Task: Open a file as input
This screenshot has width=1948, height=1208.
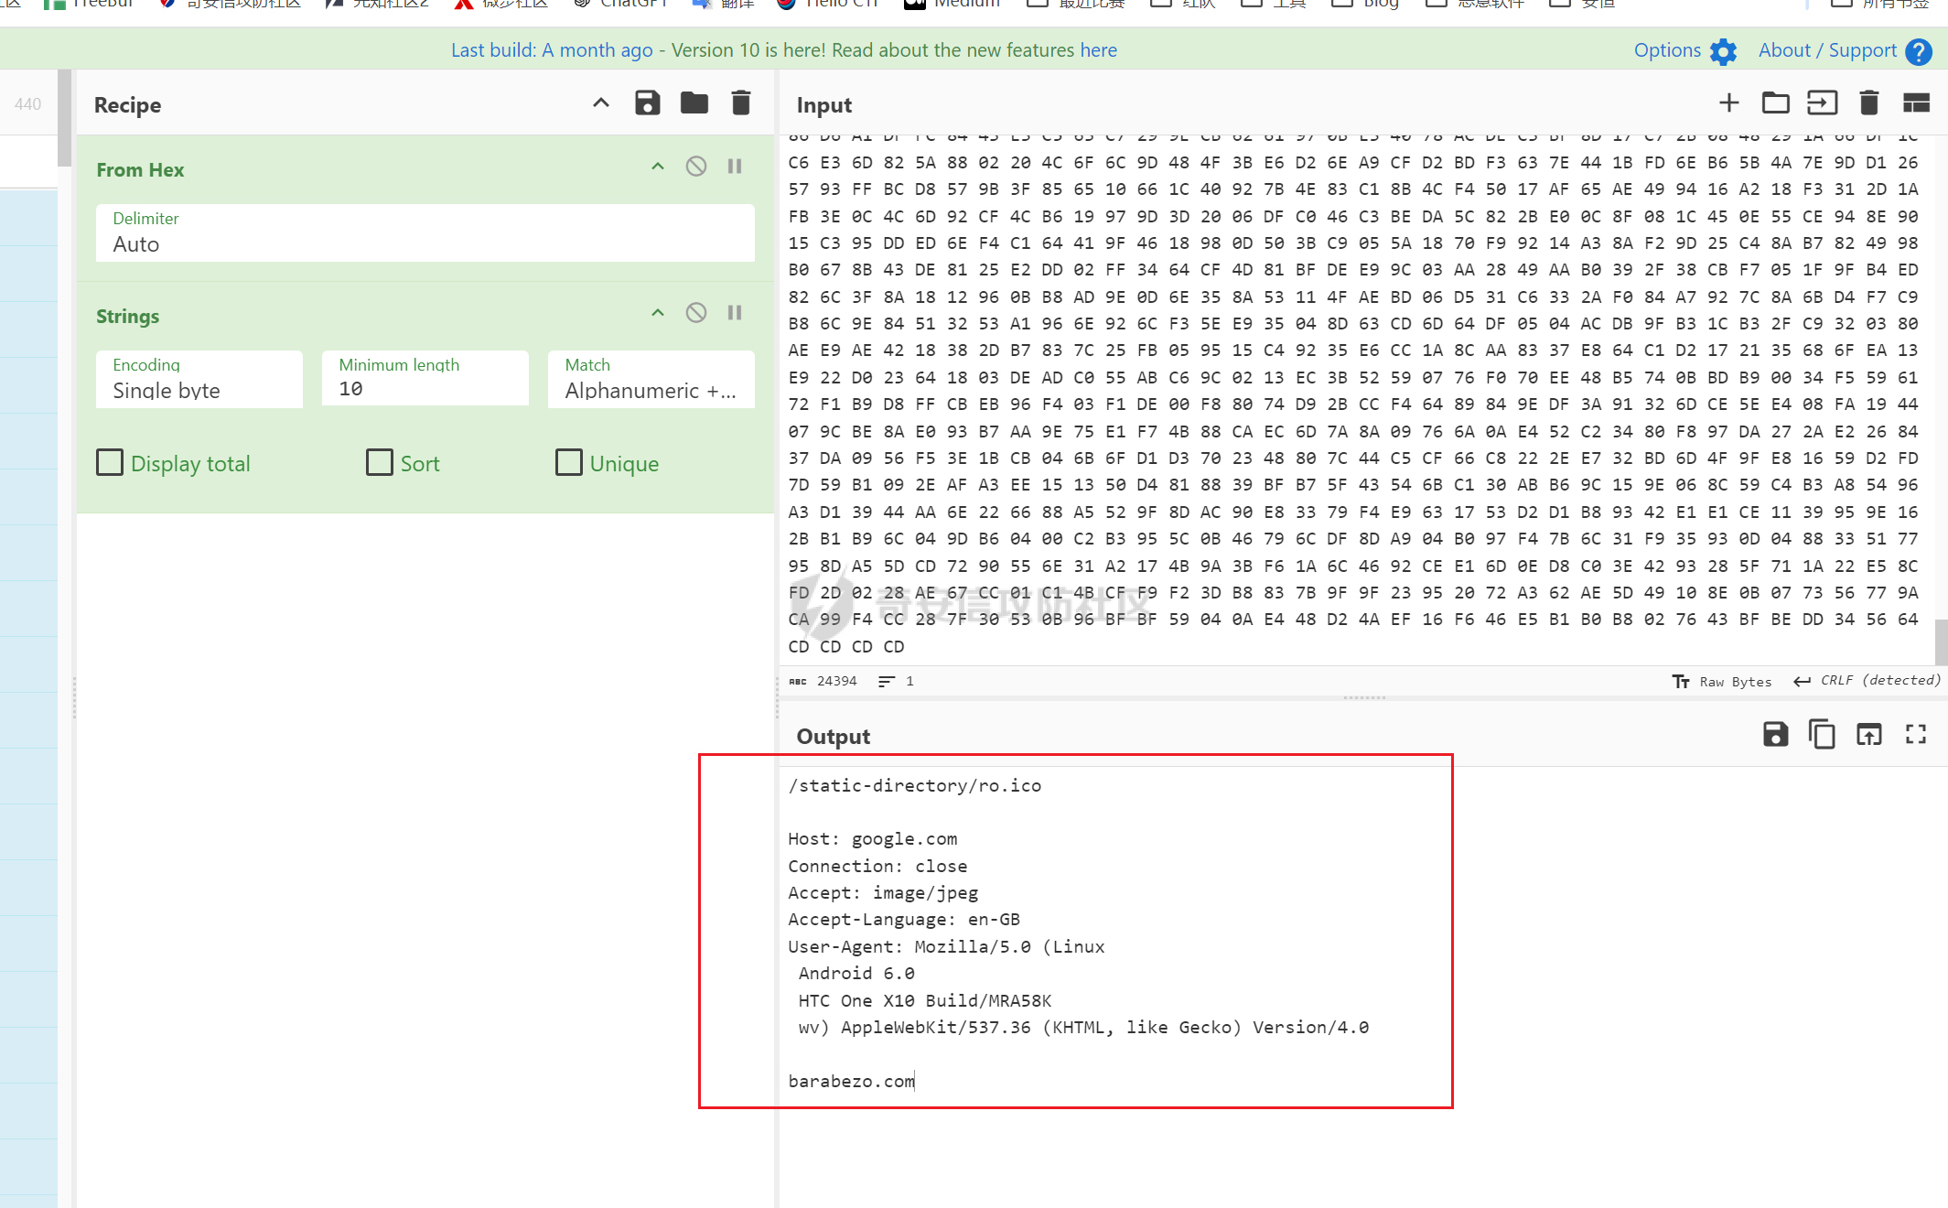Action: 1822,103
